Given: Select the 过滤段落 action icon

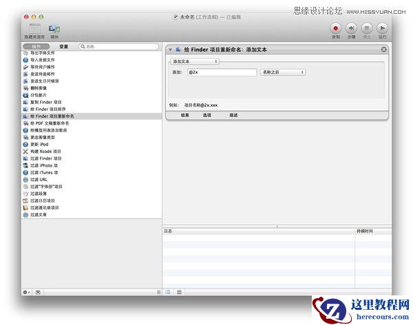Looking at the screenshot, I should 25,193.
